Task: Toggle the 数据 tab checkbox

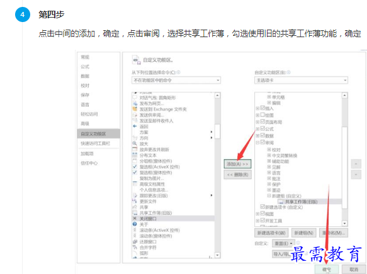Action: click(x=263, y=135)
